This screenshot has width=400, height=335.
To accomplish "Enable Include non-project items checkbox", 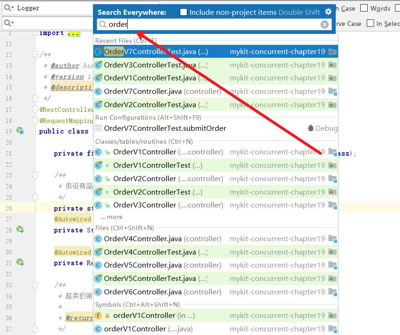I will tap(184, 12).
